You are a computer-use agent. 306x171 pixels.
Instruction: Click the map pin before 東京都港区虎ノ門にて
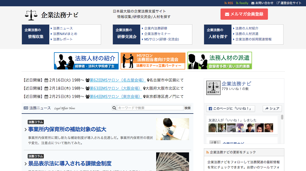pyautogui.click(x=144, y=97)
